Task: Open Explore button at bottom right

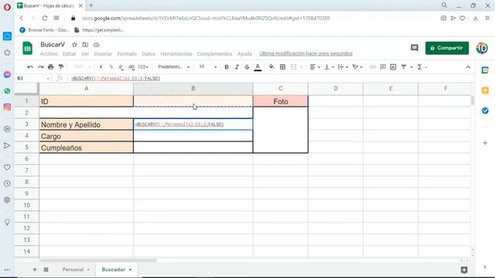Action: (x=464, y=270)
